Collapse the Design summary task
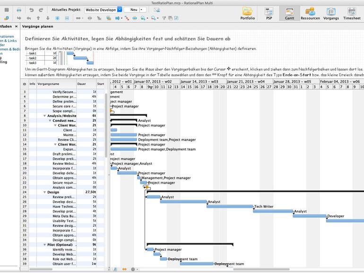The image size is (364, 273). [44, 192]
